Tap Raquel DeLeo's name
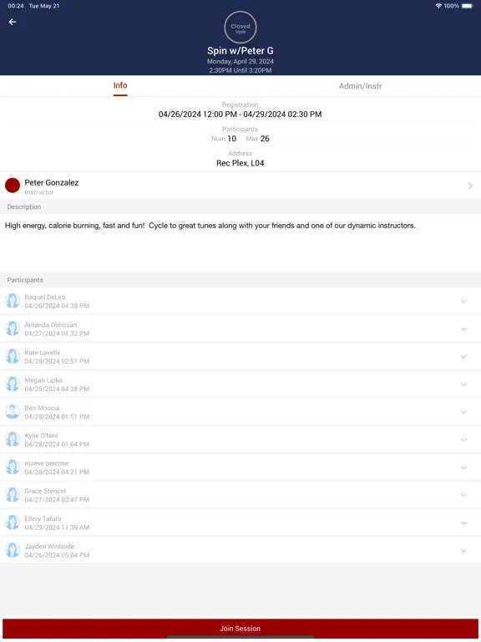This screenshot has height=642, width=481. 44,298
